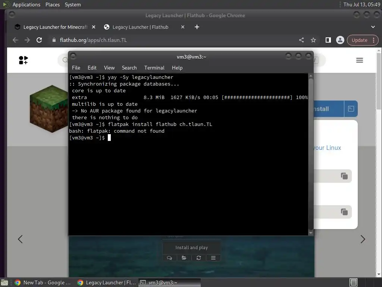Click the clock showing Thu Jul 13
The height and width of the screenshot is (287, 382).
coord(362,4)
